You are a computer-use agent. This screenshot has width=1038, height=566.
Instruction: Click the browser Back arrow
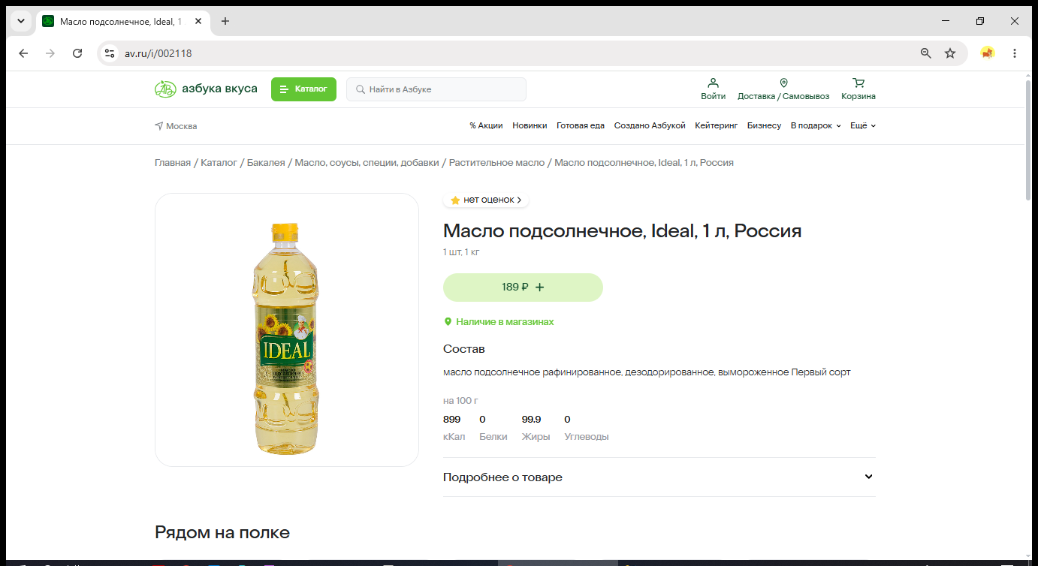pos(23,53)
